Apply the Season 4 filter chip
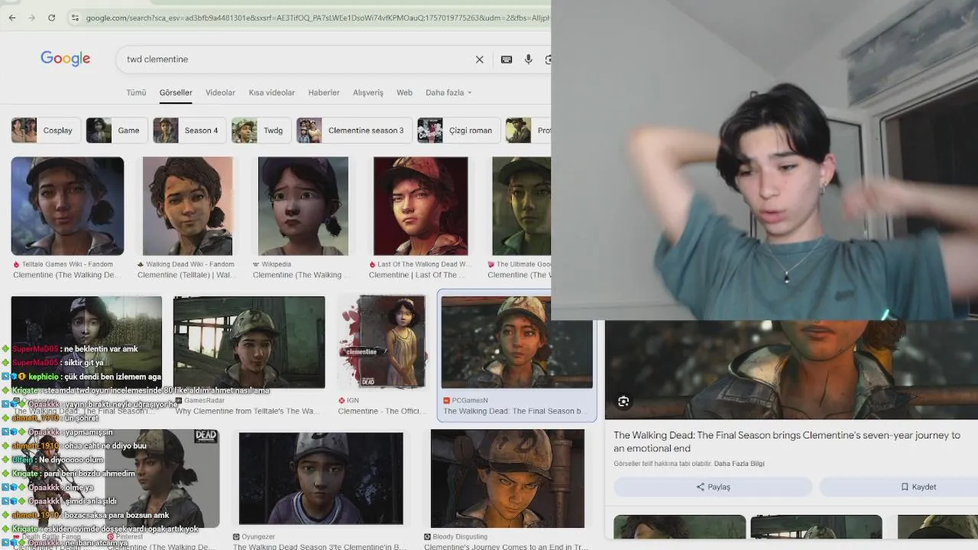 [189, 131]
